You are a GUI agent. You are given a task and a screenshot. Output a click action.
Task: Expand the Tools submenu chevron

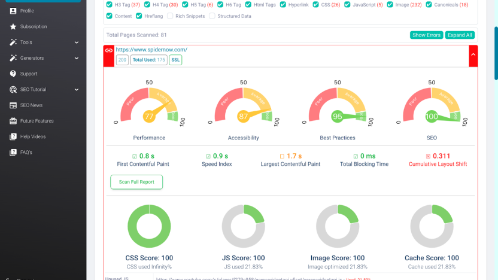click(77, 42)
